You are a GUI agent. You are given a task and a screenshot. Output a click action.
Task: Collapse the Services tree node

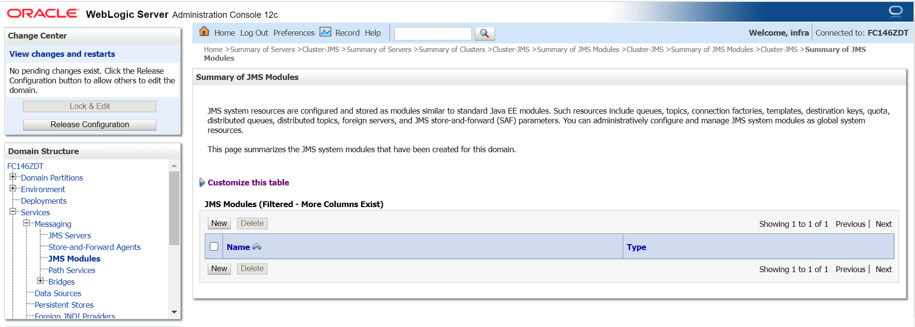pos(13,211)
